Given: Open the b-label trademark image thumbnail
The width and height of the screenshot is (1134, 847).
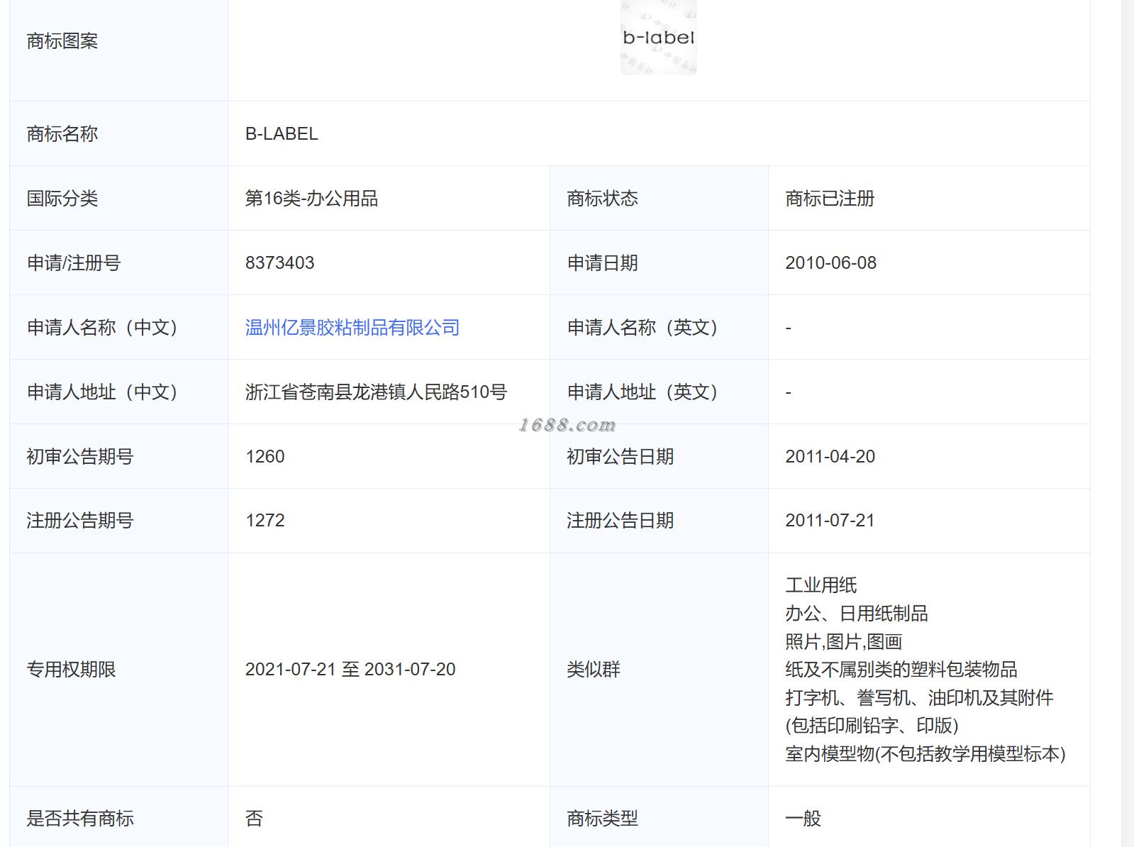Looking at the screenshot, I should 658,38.
